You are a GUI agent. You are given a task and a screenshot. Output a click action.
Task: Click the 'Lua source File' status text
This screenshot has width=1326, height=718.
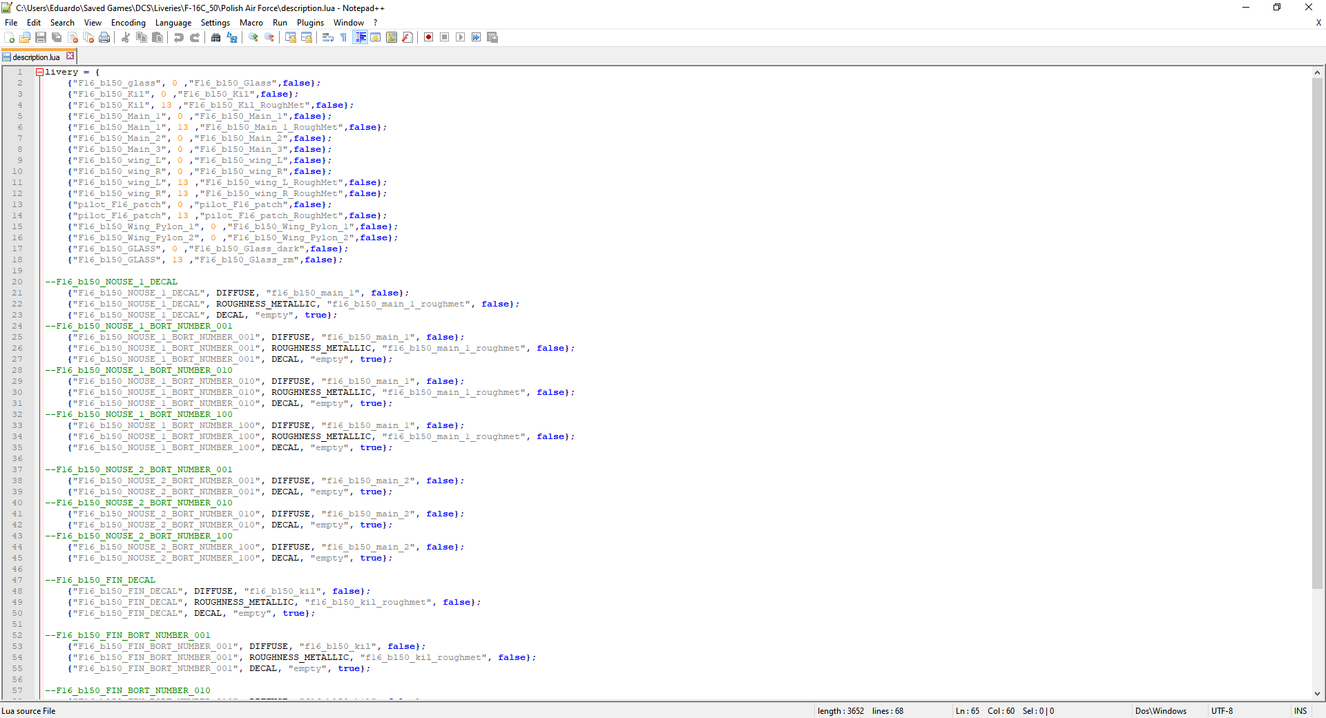[x=28, y=711]
